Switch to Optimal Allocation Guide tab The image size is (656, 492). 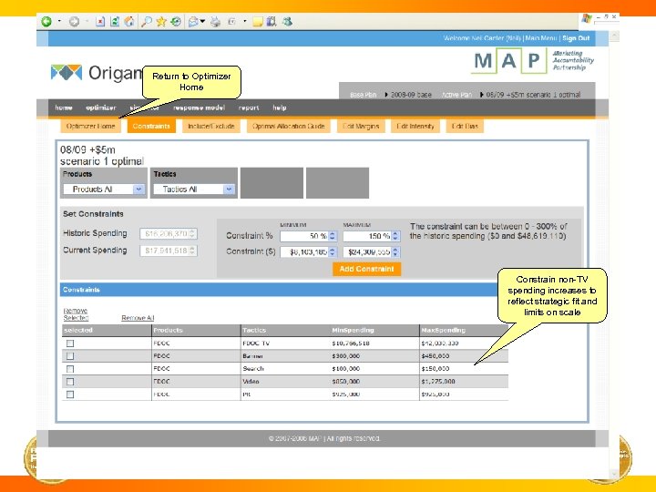(289, 126)
